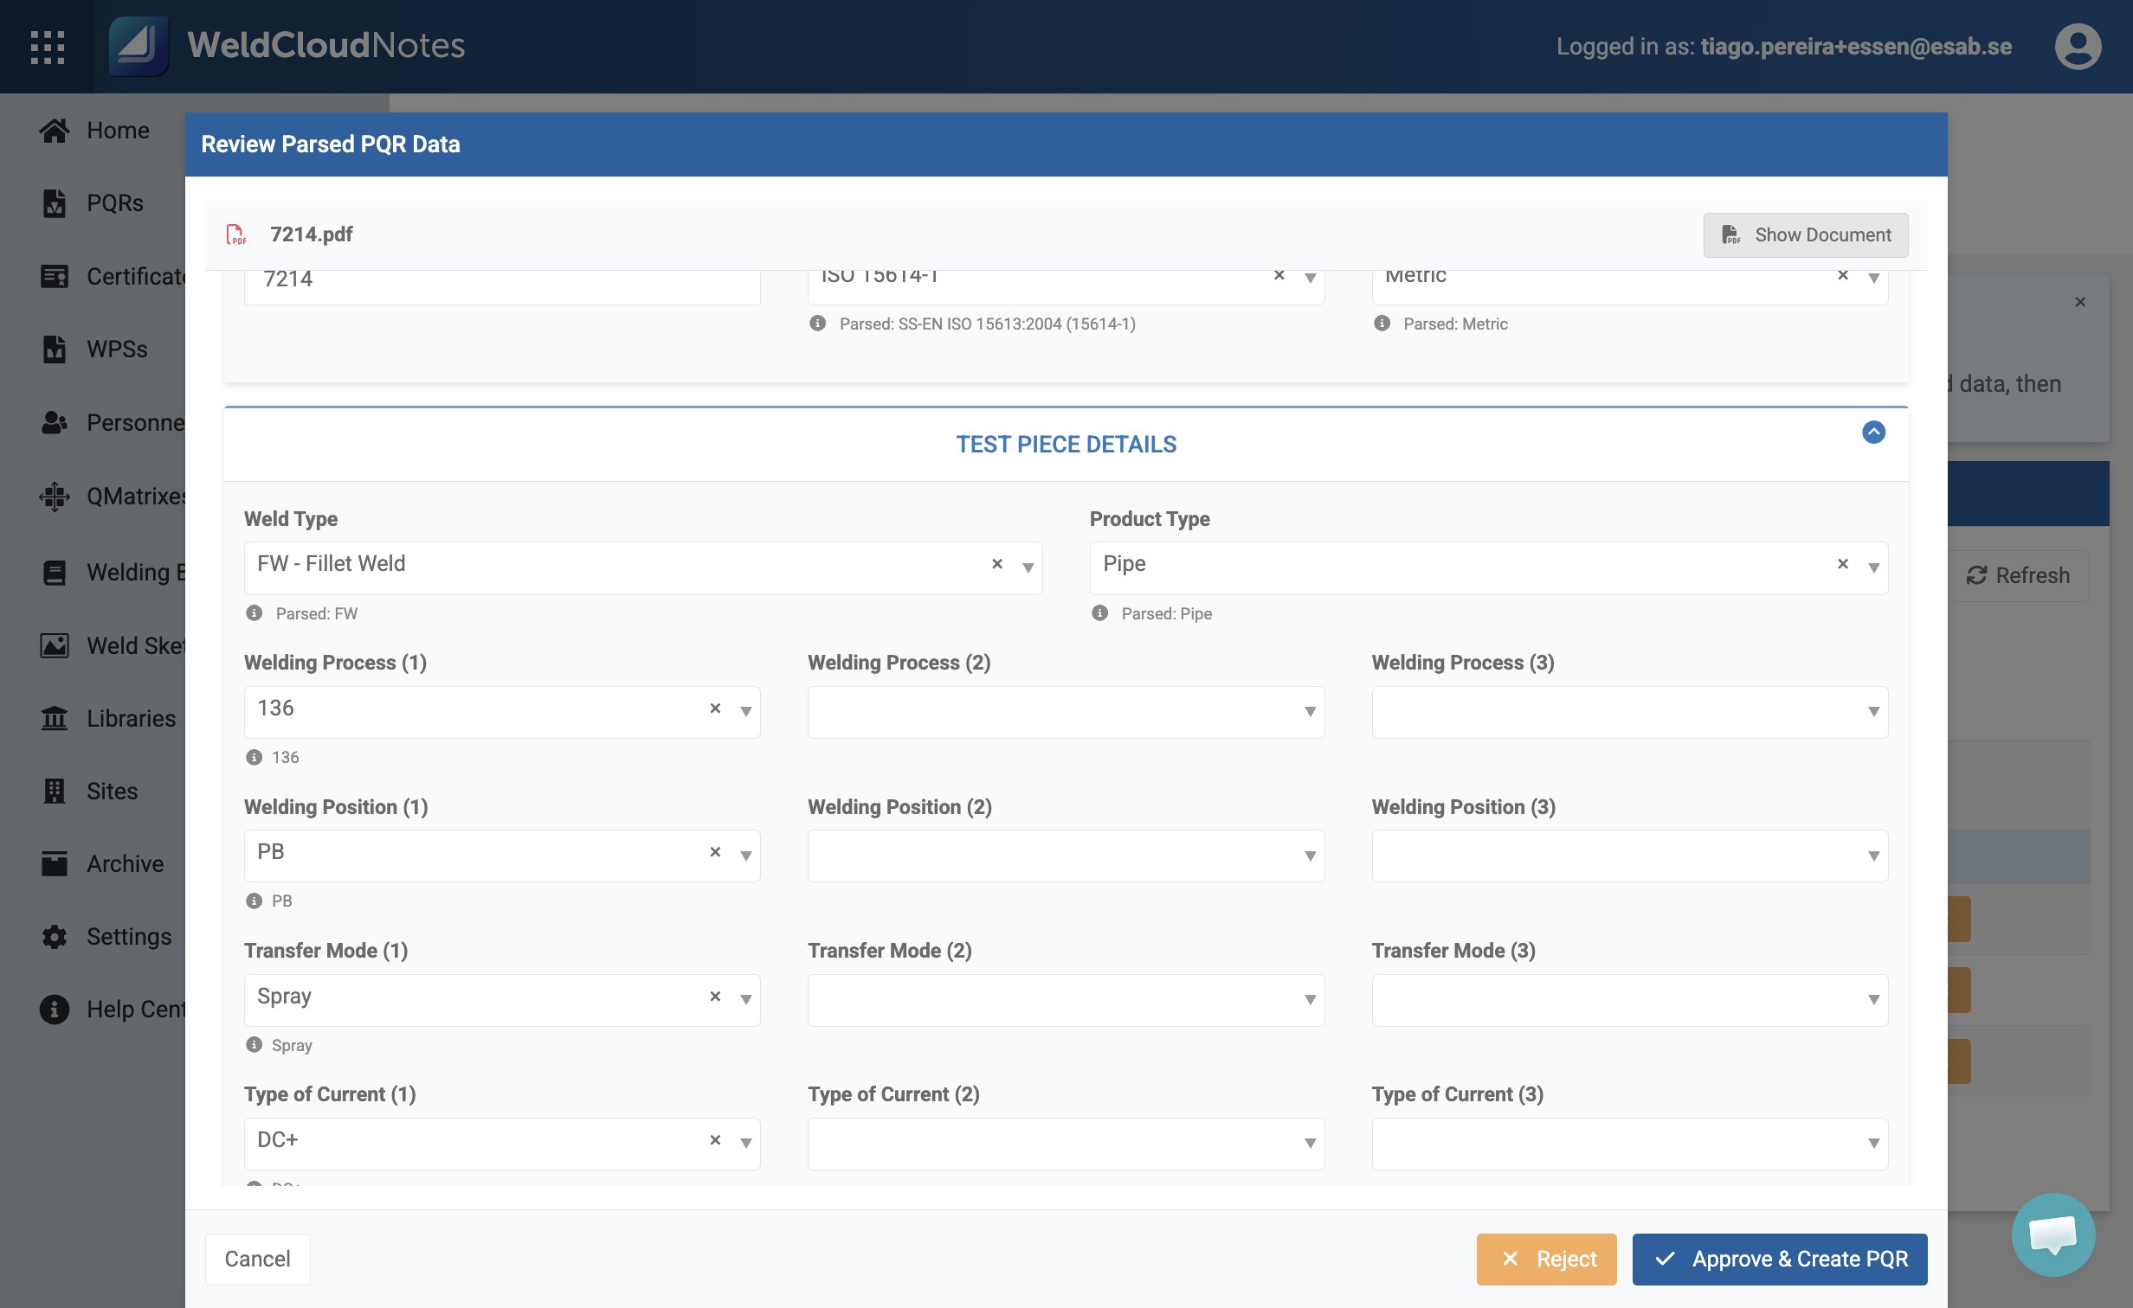Click the Archive box icon
Viewport: 2133px width, 1308px height.
tap(55, 864)
